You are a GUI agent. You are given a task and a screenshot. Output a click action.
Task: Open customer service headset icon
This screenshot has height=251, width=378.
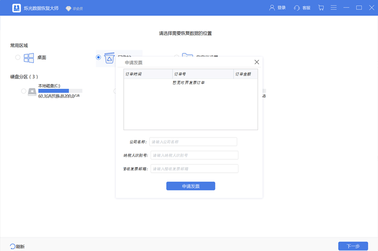[x=297, y=8]
